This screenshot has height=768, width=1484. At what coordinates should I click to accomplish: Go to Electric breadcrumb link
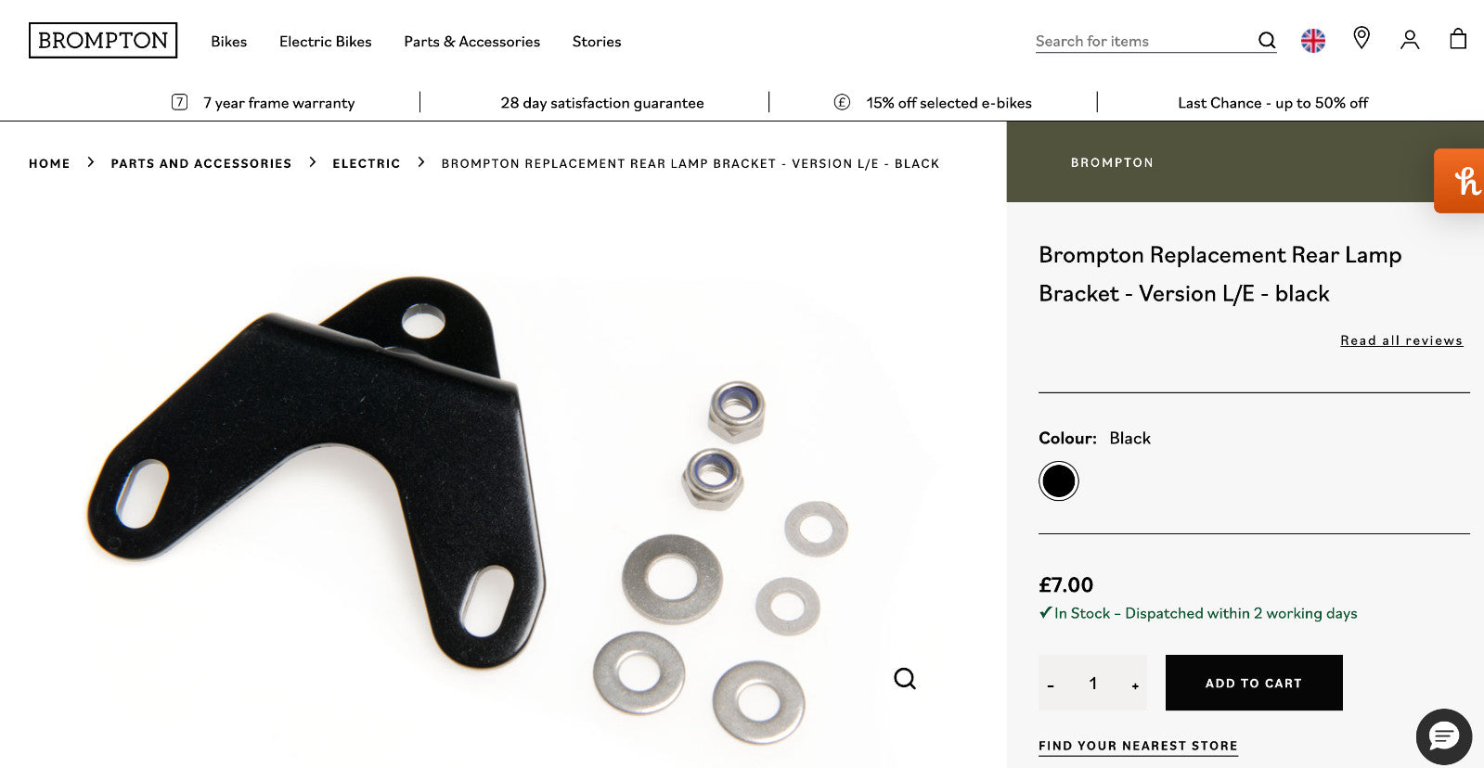(367, 163)
